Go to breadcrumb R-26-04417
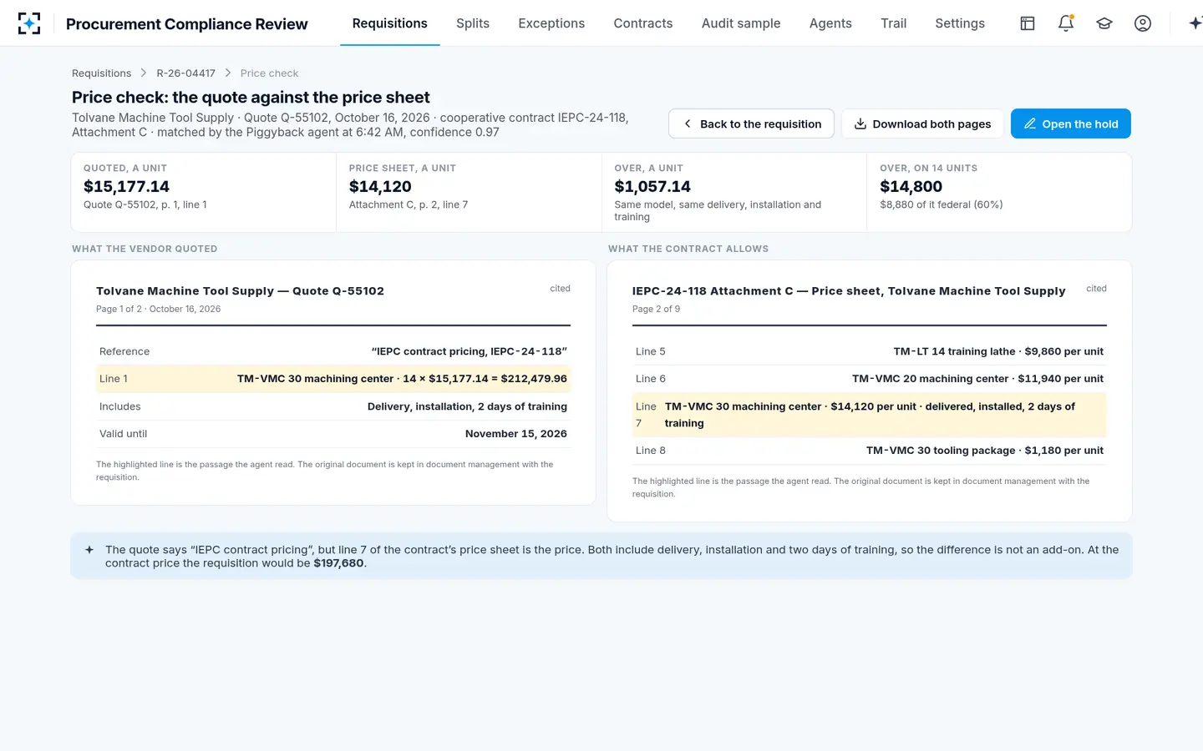 pyautogui.click(x=186, y=73)
